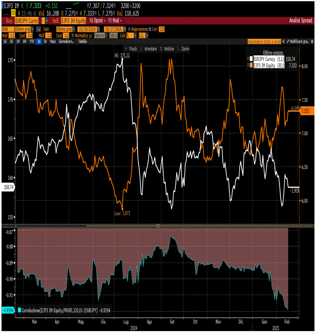Screen dimensions: 316x332
Task: Click the second Mult field 1.0
Action: tap(49, 36)
